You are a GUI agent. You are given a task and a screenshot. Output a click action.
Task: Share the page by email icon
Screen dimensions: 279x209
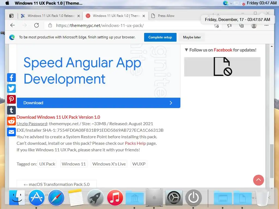click(11, 132)
